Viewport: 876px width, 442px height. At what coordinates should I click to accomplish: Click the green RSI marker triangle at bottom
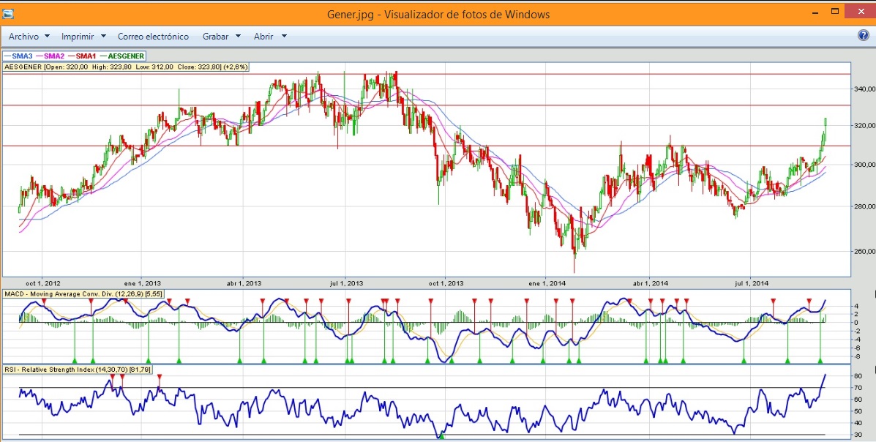coord(441,436)
